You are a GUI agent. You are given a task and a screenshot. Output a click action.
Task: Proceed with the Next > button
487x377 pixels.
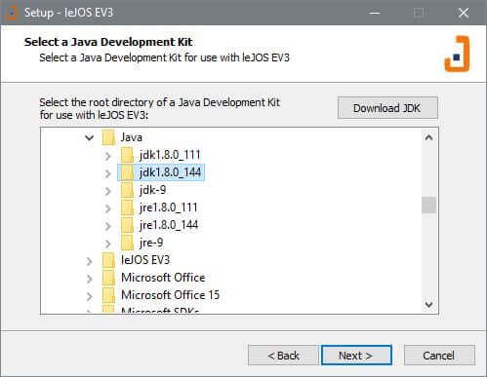pos(356,356)
